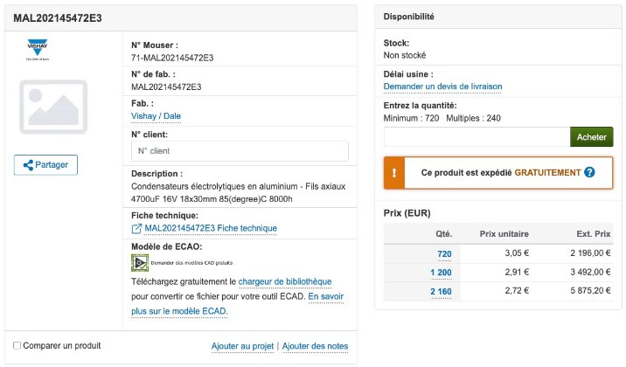Viewport: 626px width, 367px height.
Task: Open MAL202145472E3 Fiche technique link
Action: [210, 228]
